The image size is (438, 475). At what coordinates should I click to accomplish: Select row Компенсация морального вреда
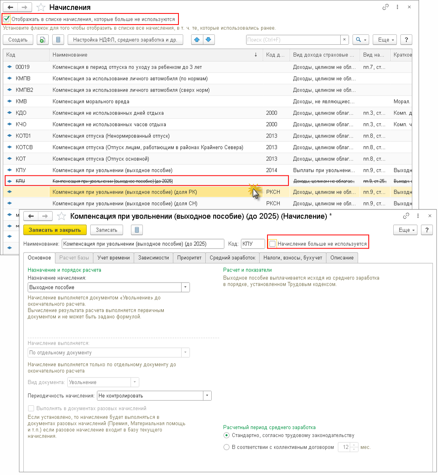point(207,101)
